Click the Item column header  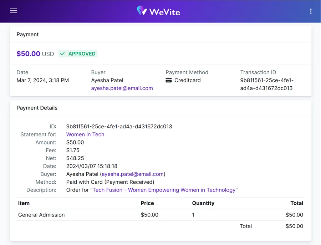click(24, 203)
